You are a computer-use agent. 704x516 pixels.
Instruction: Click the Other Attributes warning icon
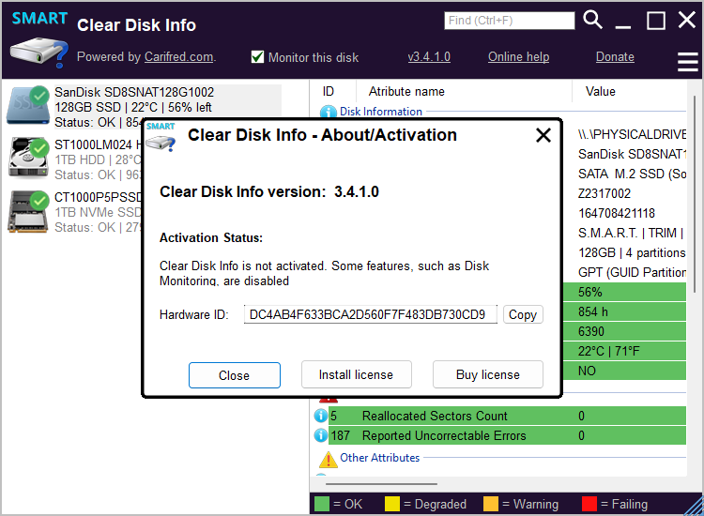[328, 459]
